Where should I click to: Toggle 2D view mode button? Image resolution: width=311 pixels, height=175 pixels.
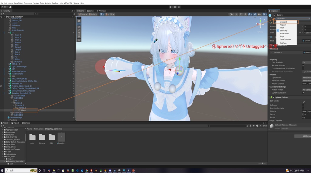(236, 14)
